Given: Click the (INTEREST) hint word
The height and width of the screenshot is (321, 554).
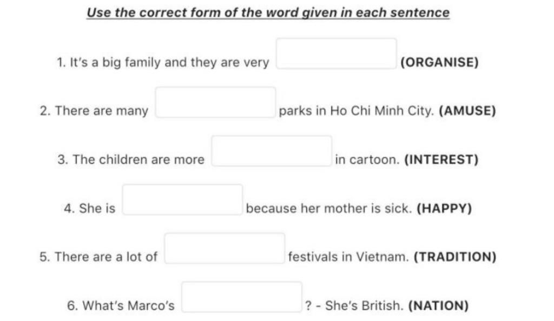Looking at the screenshot, I should [x=441, y=160].
